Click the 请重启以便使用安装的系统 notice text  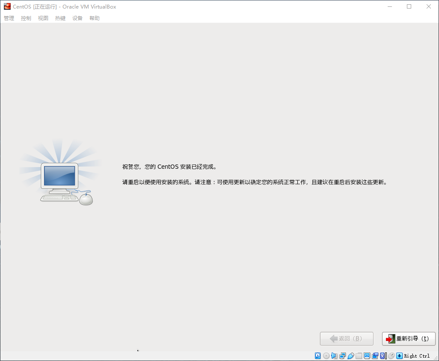(255, 182)
